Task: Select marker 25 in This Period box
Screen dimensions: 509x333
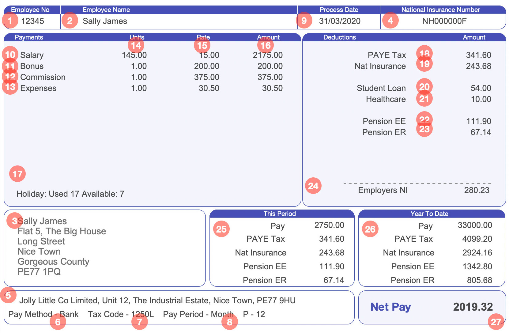Action: (x=221, y=229)
